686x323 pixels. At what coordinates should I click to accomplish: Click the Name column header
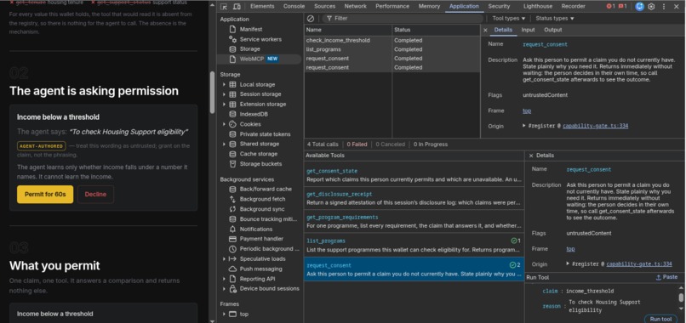348,30
